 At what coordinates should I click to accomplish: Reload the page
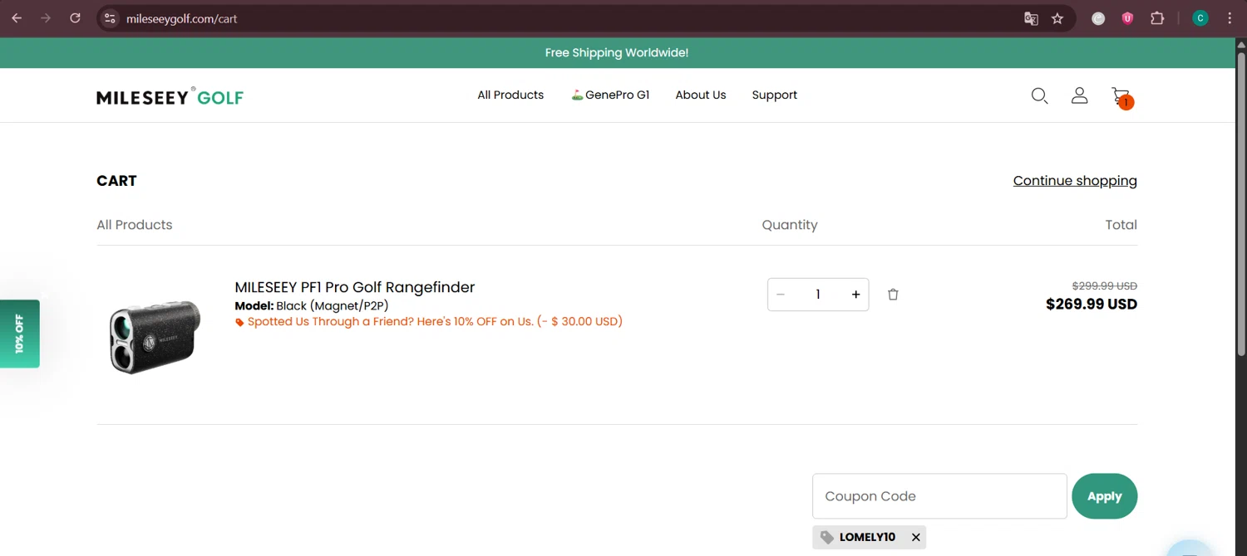tap(75, 18)
